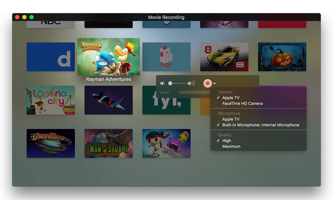Open the Asphalt 8 racing car tile
The width and height of the screenshot is (334, 200).
point(224,57)
